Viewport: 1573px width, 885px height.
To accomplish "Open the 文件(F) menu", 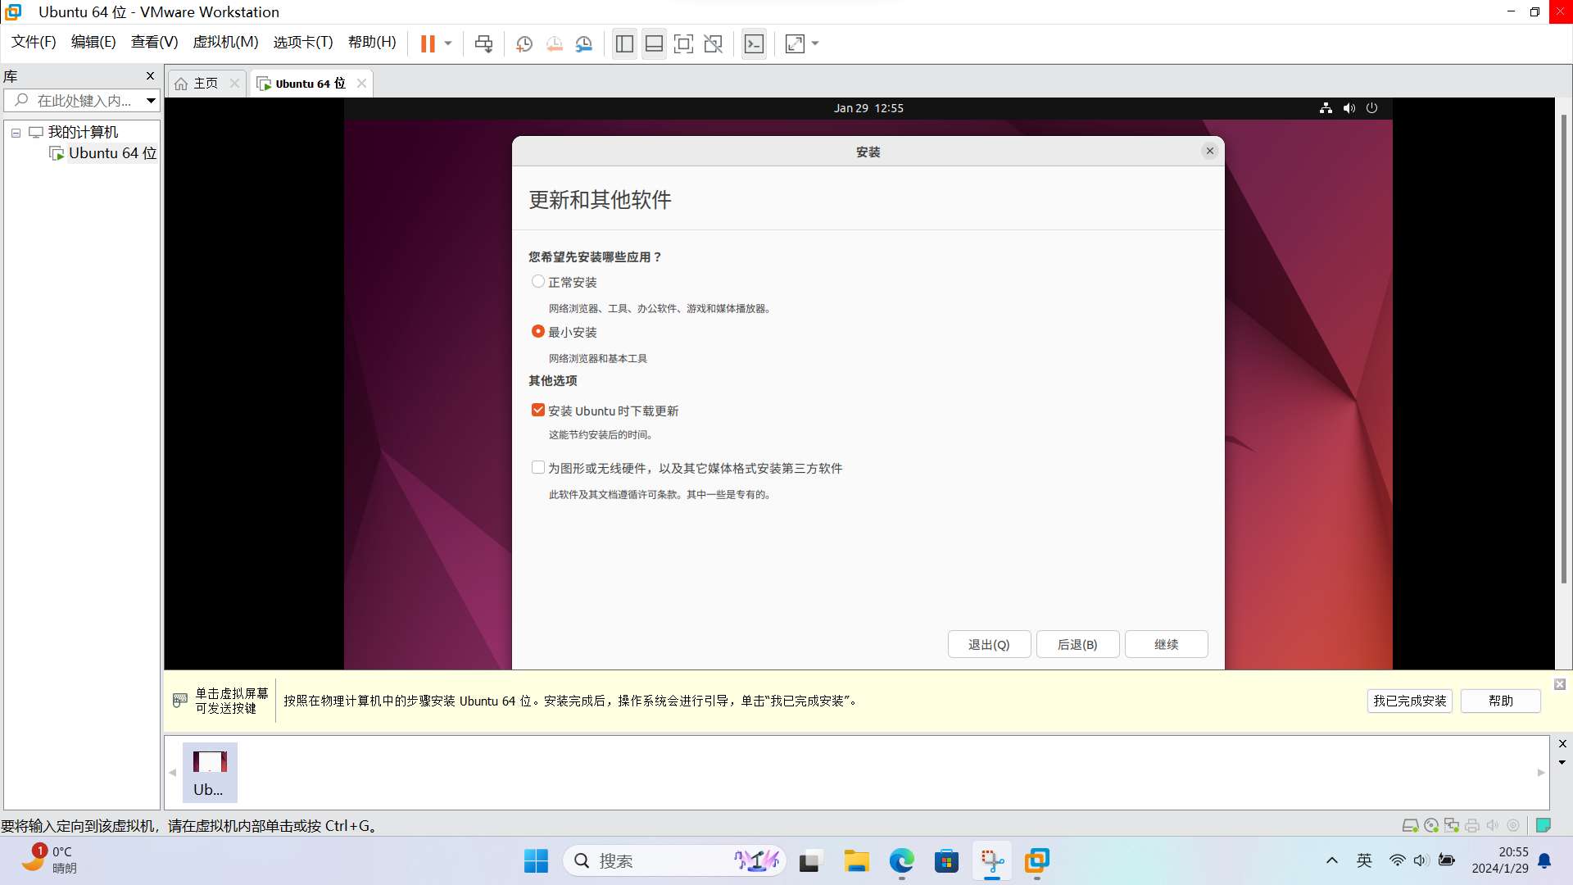I will (x=34, y=42).
